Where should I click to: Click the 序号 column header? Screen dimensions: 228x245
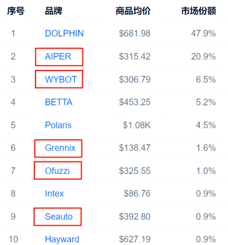point(16,11)
